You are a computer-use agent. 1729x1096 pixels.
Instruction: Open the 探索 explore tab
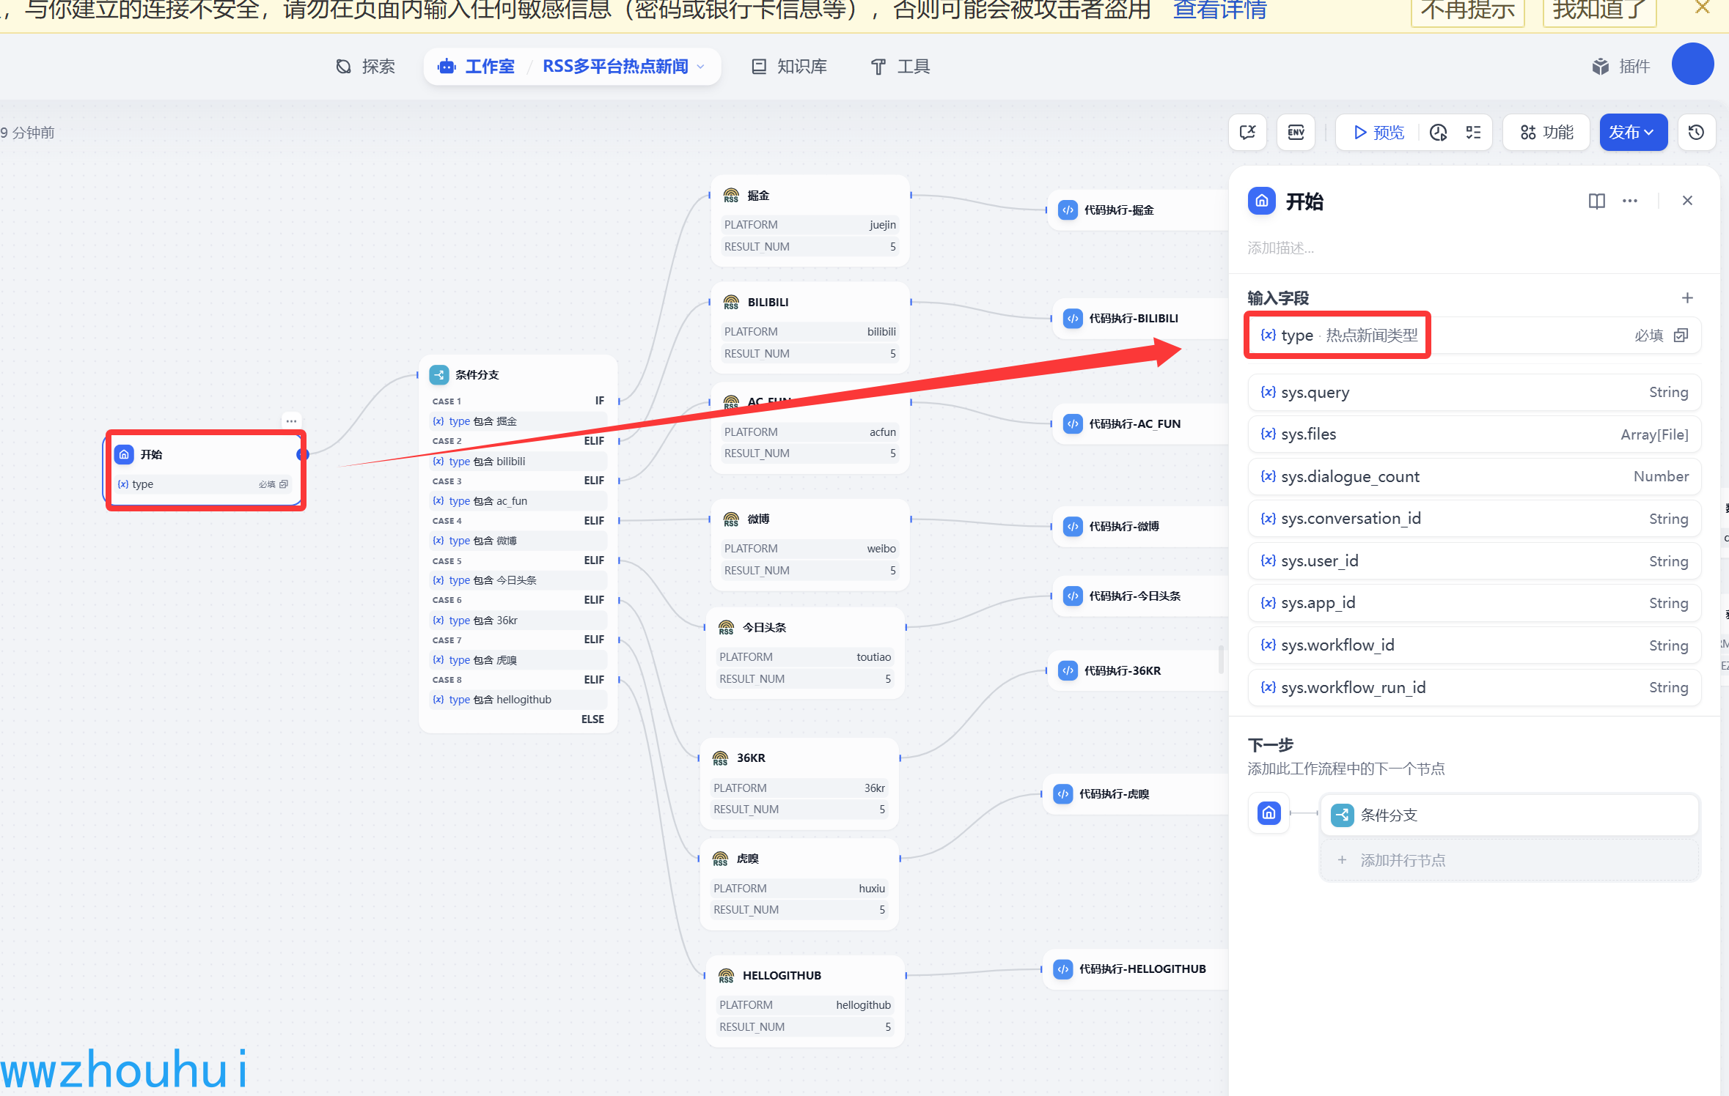pos(365,67)
